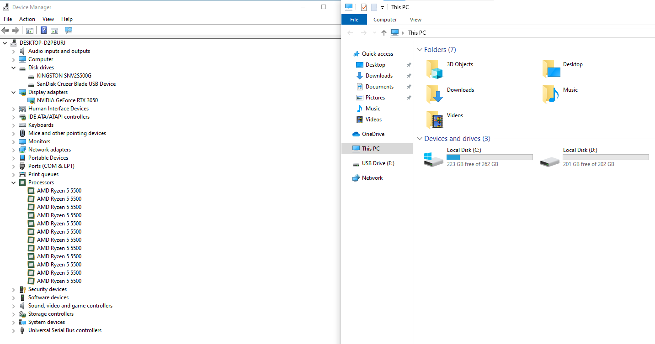
Task: Select the Music folder icon in Folders
Action: [x=551, y=94]
